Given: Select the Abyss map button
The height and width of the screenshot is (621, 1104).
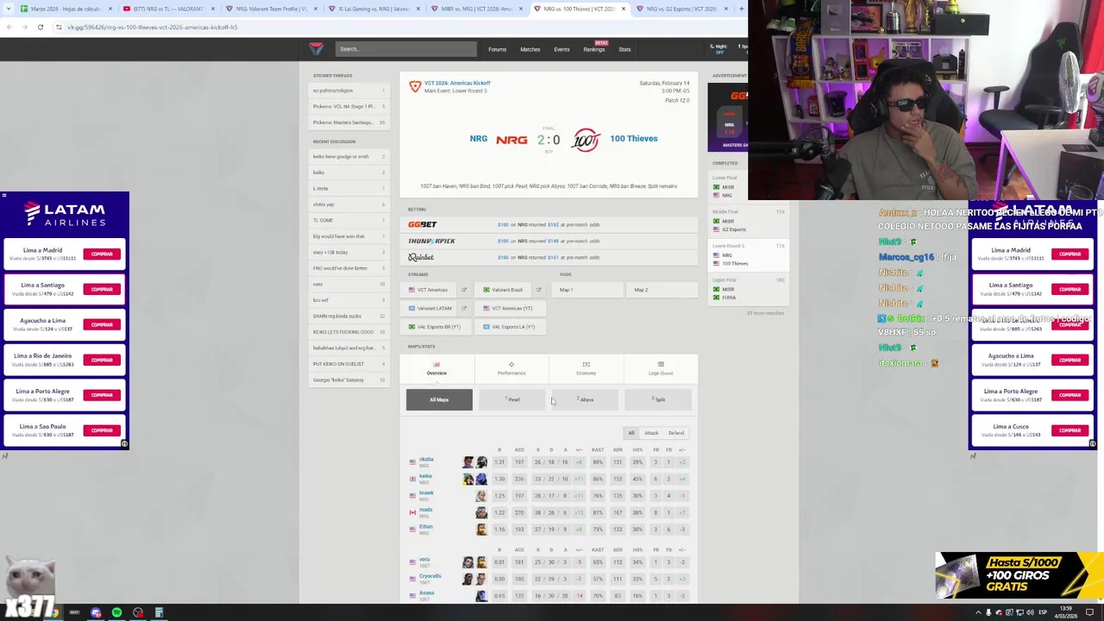Looking at the screenshot, I should [x=586, y=399].
